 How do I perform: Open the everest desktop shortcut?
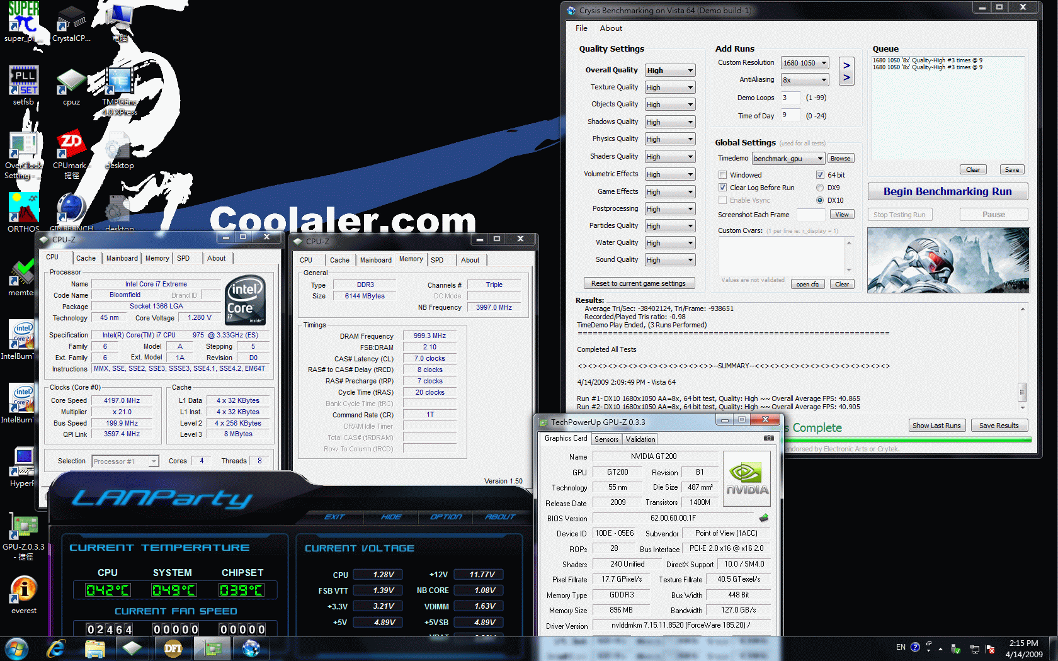[x=23, y=595]
